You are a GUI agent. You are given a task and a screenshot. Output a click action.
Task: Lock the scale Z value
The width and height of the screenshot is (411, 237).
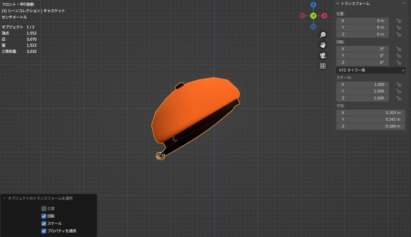click(x=399, y=98)
